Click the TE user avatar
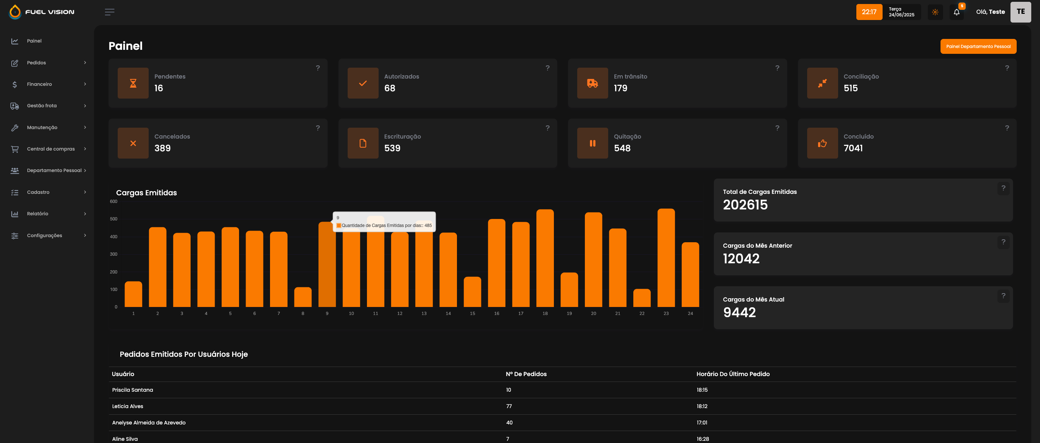 click(1020, 12)
